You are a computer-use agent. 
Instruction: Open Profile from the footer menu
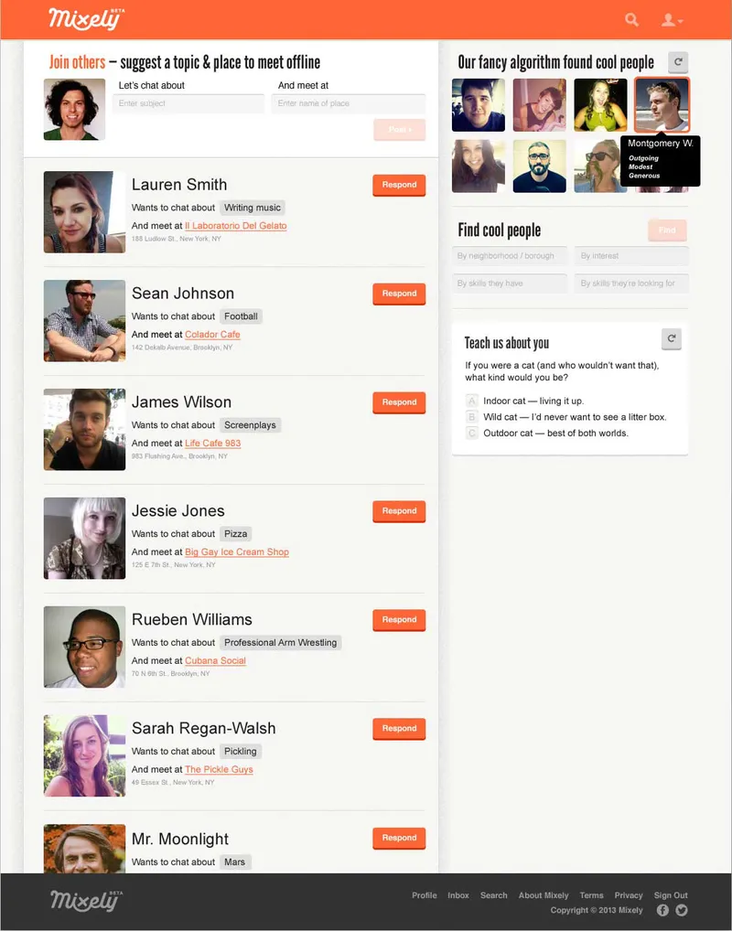pos(425,895)
